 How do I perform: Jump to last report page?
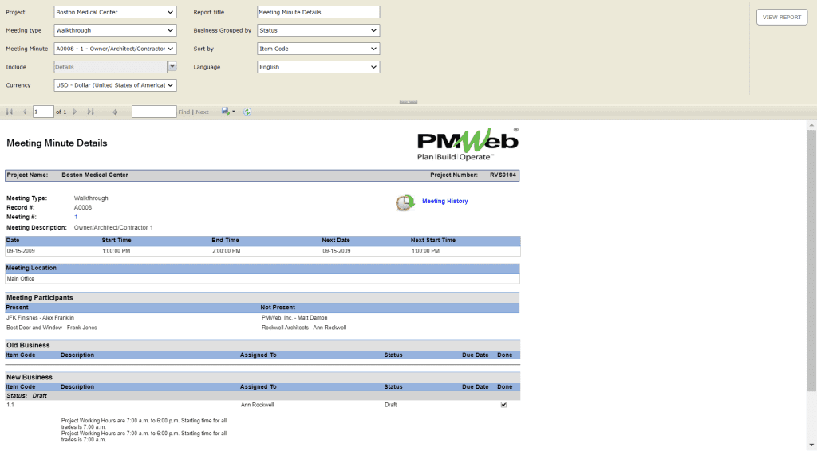91,112
